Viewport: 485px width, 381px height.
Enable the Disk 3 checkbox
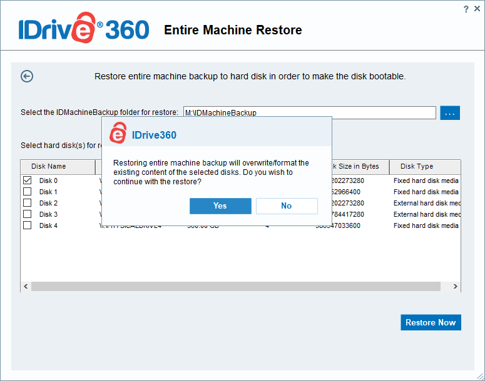(x=28, y=214)
